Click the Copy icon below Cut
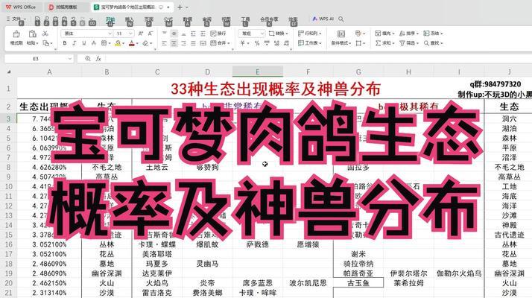The width and height of the screenshot is (532, 298). [x=45, y=43]
